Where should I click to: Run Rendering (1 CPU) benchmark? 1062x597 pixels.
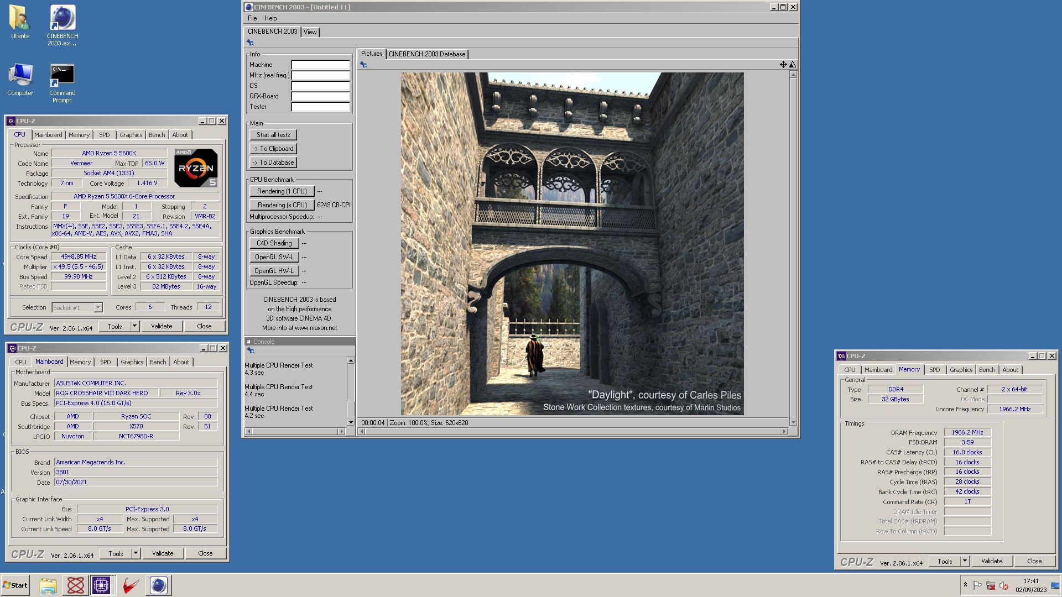coord(282,191)
